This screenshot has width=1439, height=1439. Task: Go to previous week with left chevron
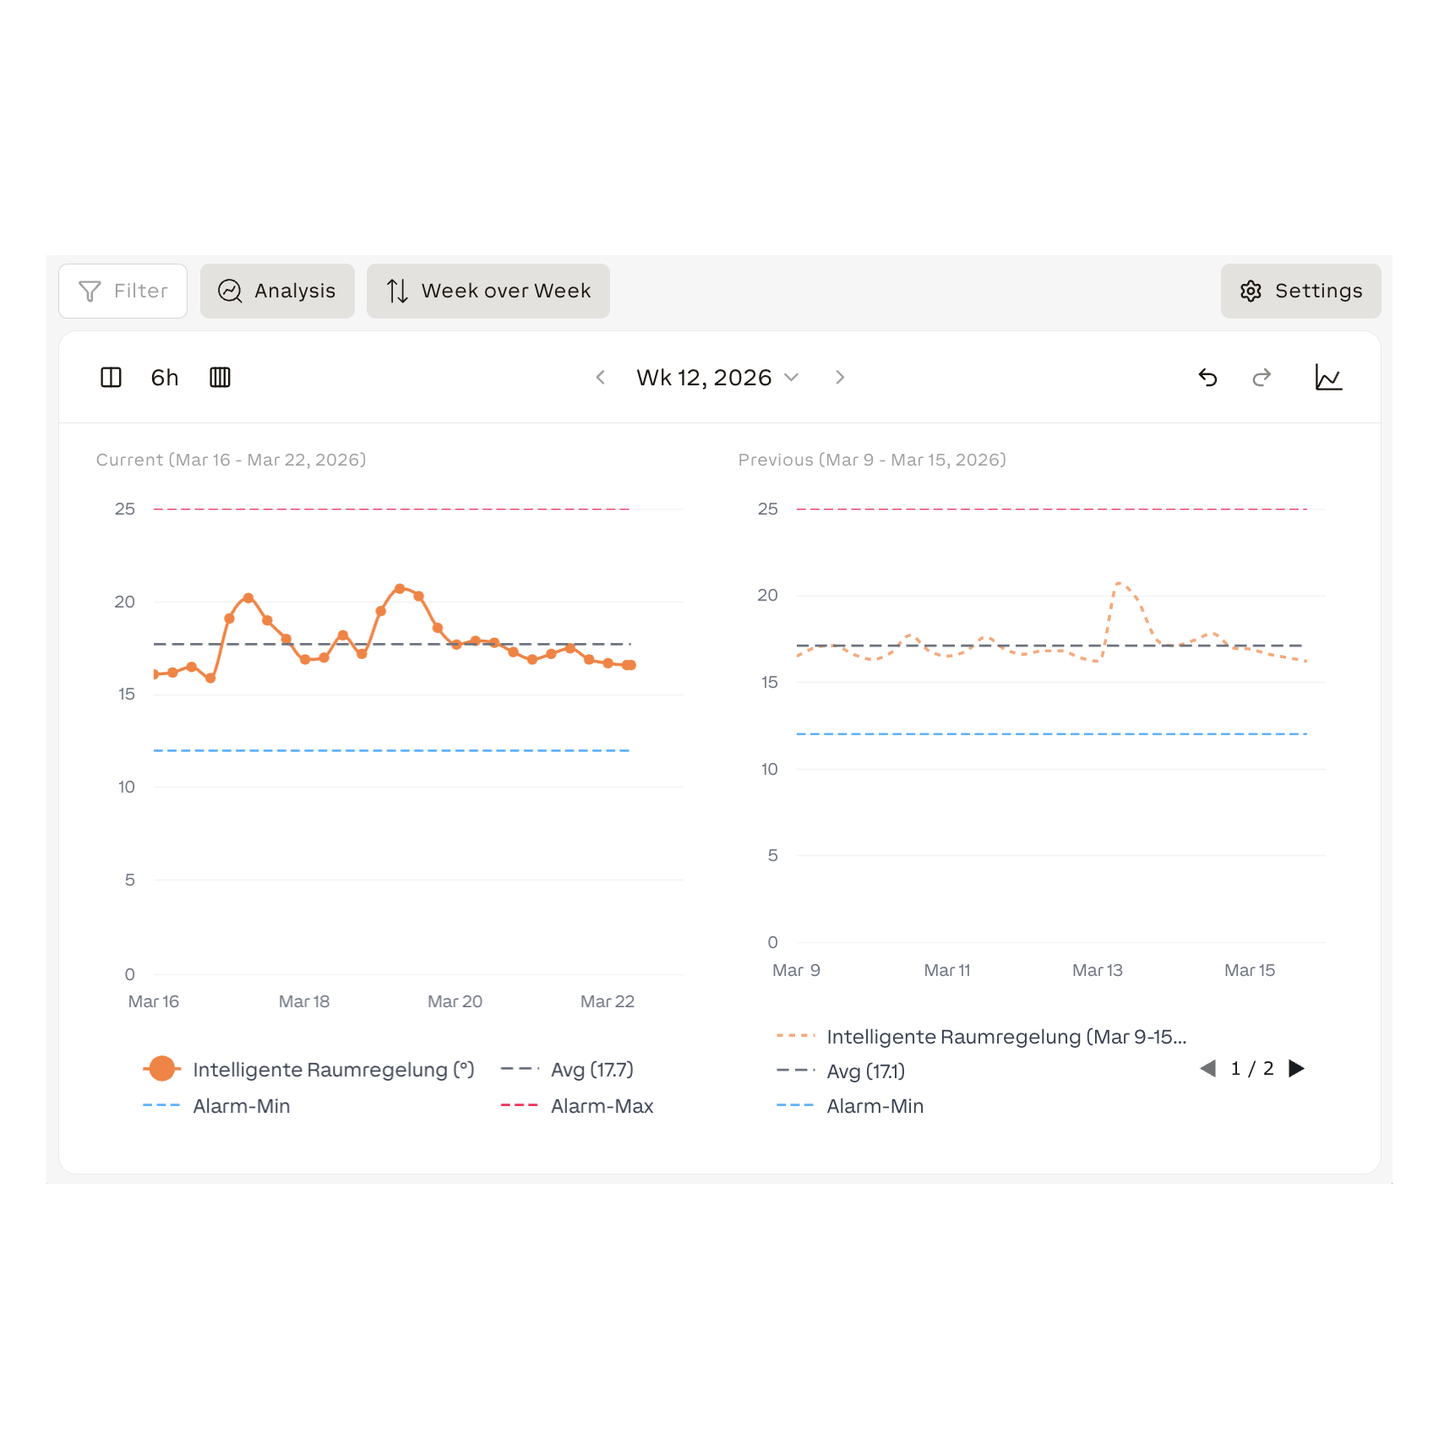click(x=601, y=378)
